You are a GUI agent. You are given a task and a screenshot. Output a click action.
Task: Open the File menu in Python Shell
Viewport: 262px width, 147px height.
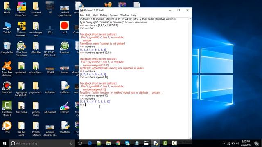tap(82, 15)
